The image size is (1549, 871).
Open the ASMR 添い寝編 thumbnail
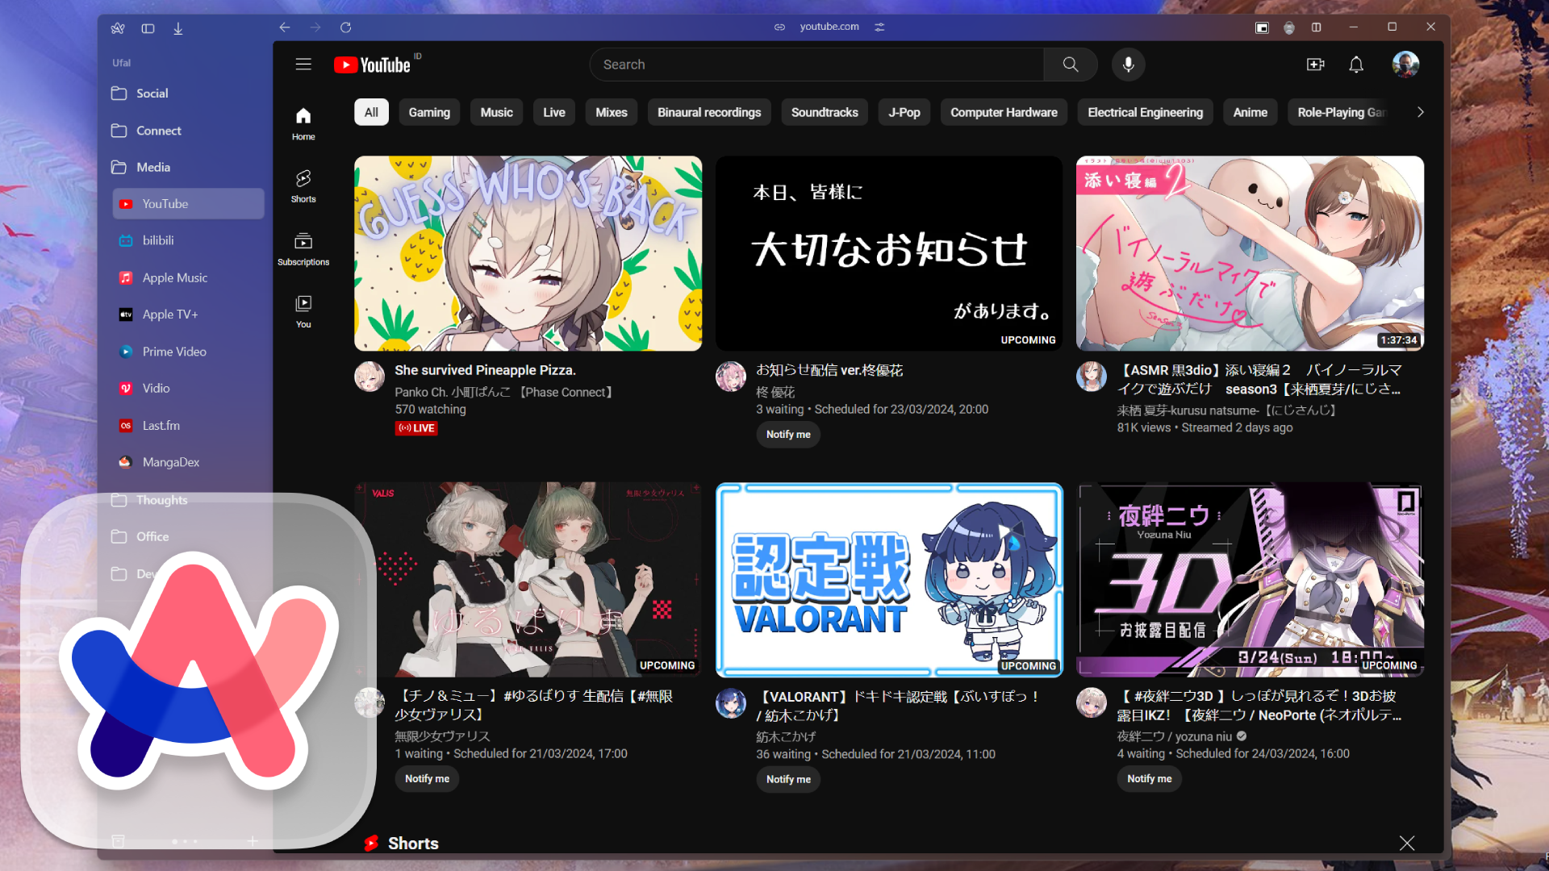[x=1250, y=253]
